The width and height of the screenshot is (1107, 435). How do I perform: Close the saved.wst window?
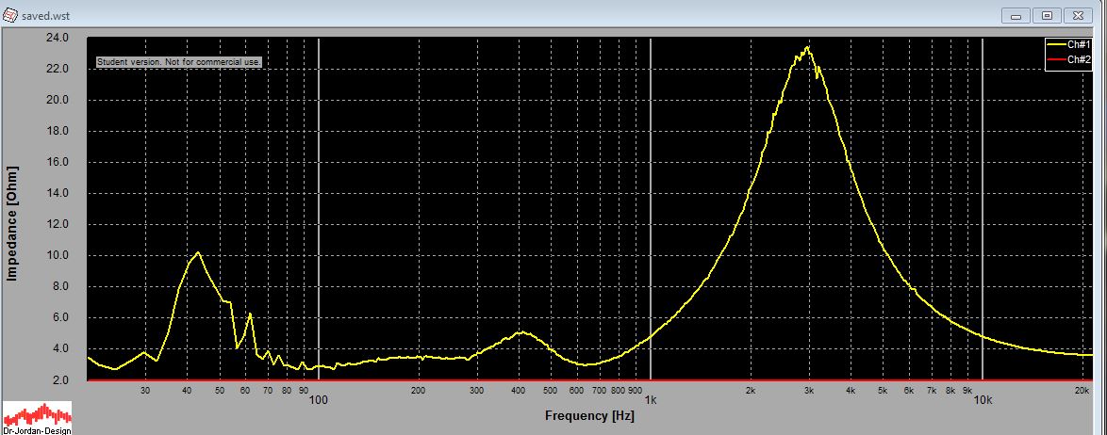[1078, 15]
